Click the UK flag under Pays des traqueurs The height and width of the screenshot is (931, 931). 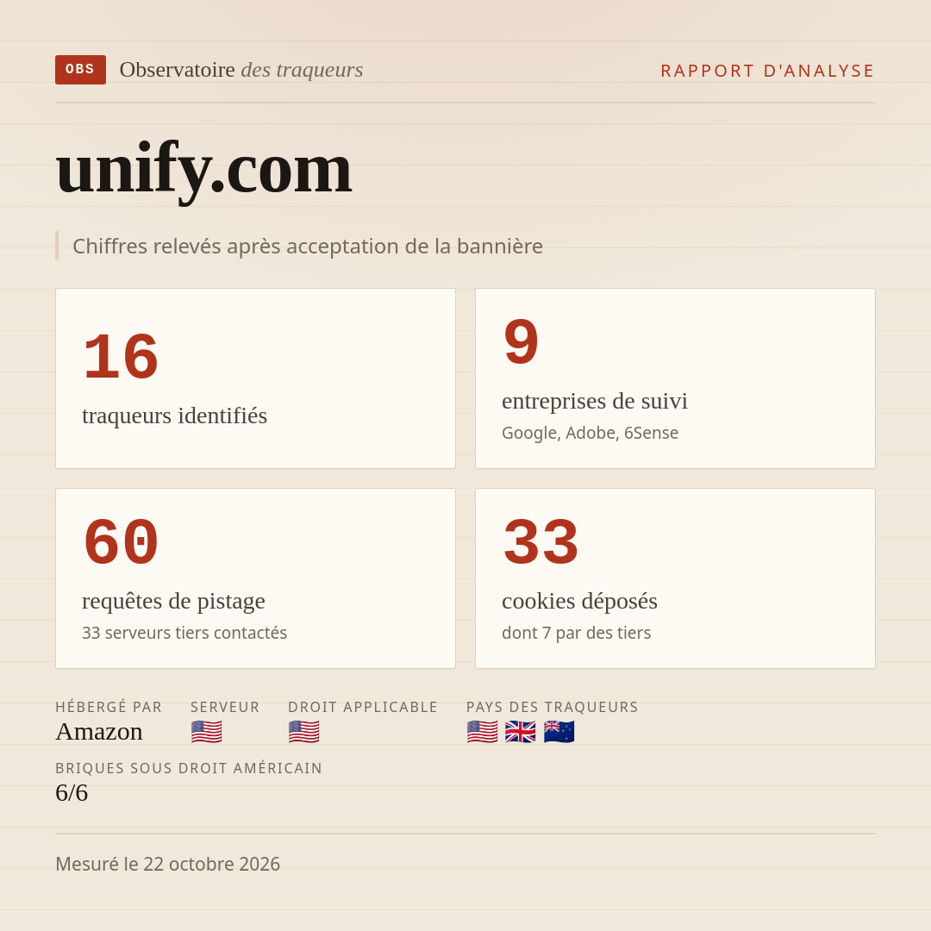(x=520, y=732)
